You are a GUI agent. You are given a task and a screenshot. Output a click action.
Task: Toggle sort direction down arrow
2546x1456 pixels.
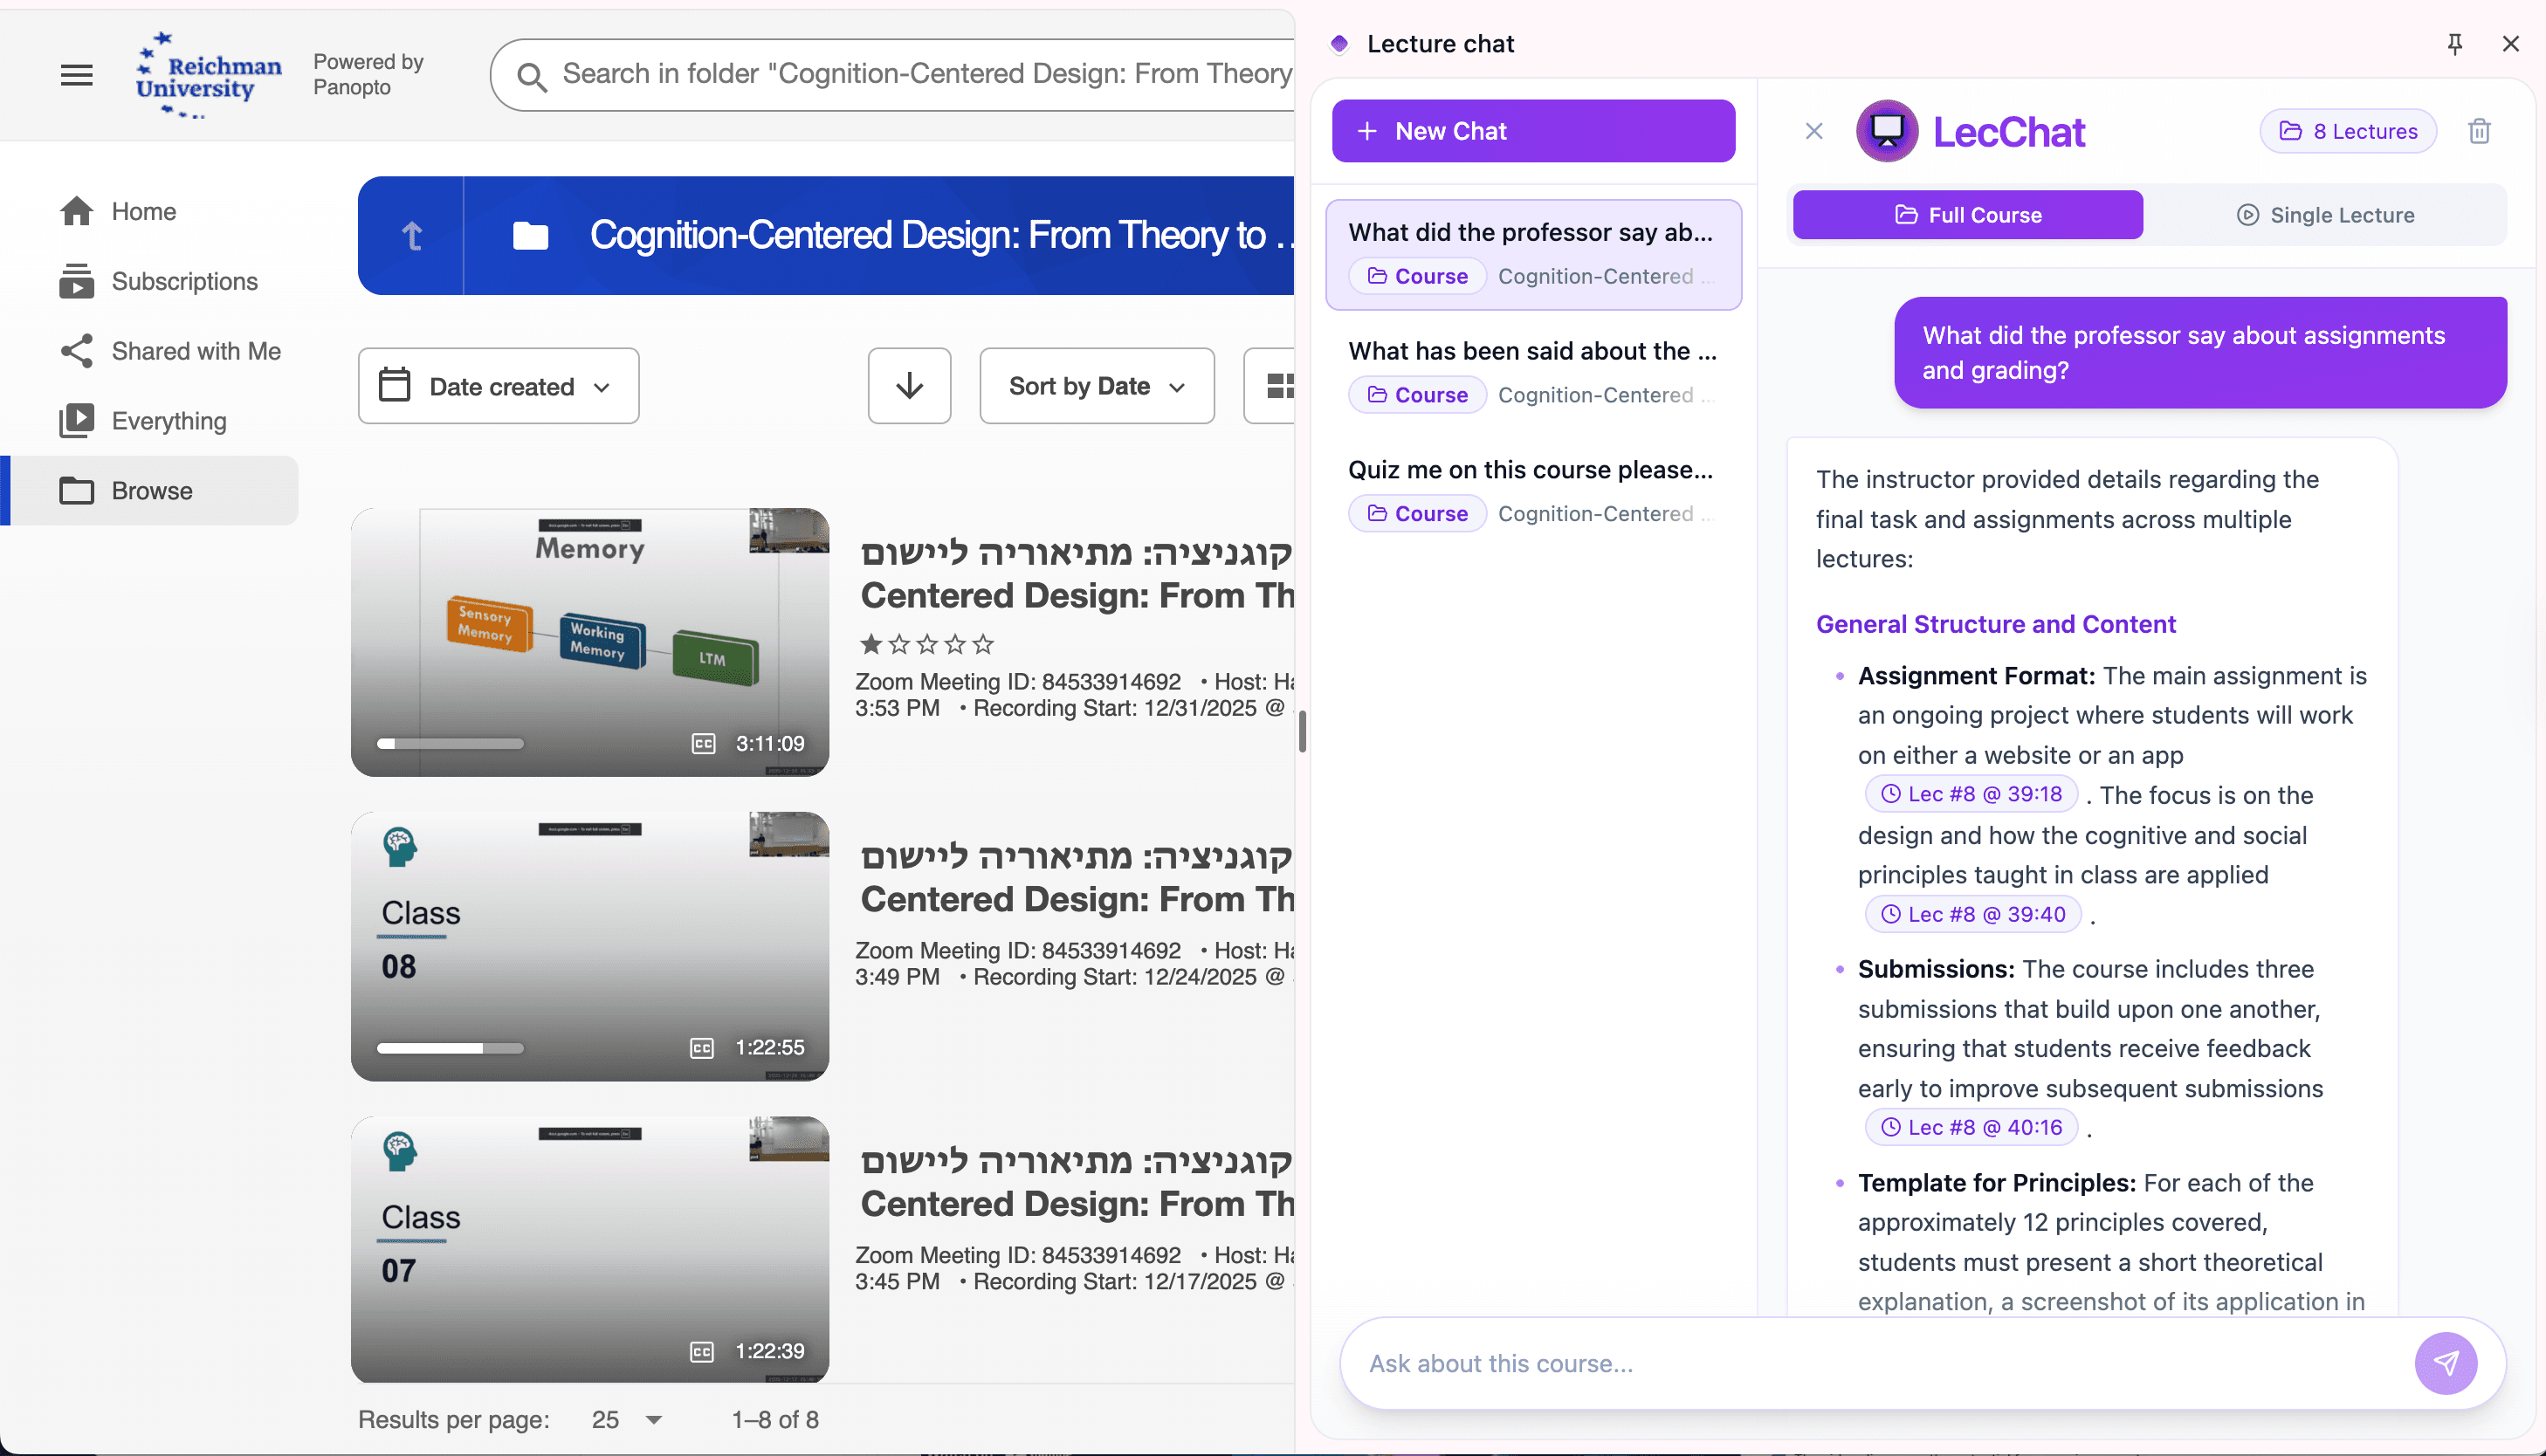(x=909, y=386)
